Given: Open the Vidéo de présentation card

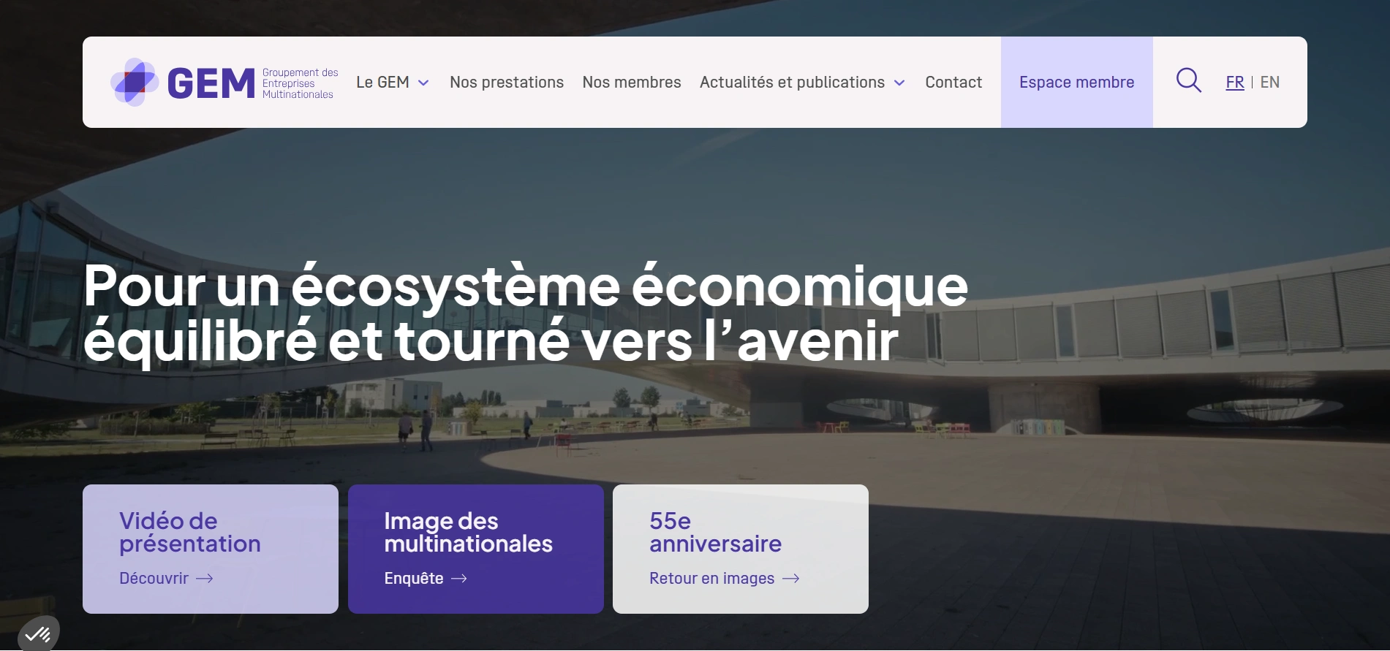Looking at the screenshot, I should [x=211, y=549].
